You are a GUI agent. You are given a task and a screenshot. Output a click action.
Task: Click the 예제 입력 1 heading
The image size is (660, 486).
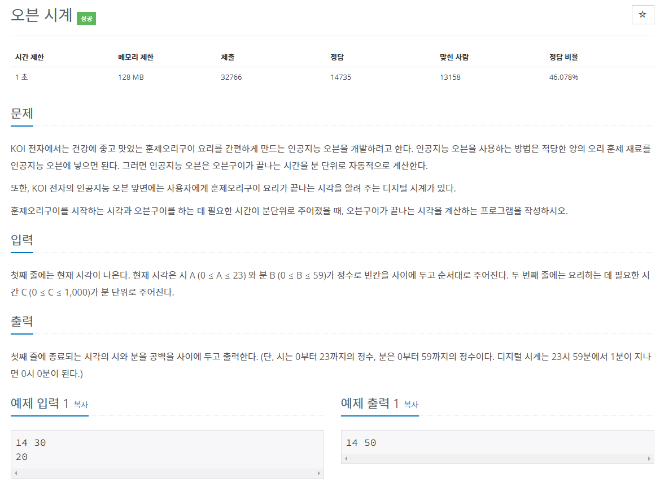(40, 403)
